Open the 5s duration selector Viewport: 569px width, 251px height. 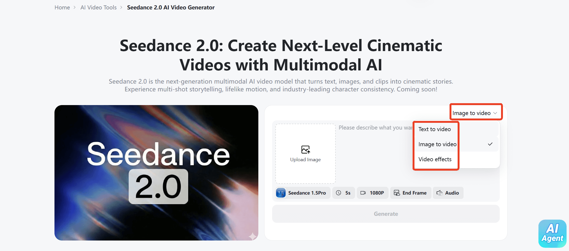coord(348,193)
